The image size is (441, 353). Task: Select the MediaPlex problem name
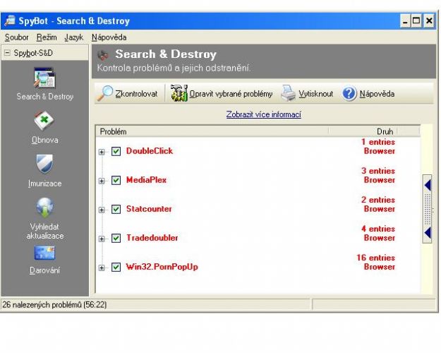[146, 180]
